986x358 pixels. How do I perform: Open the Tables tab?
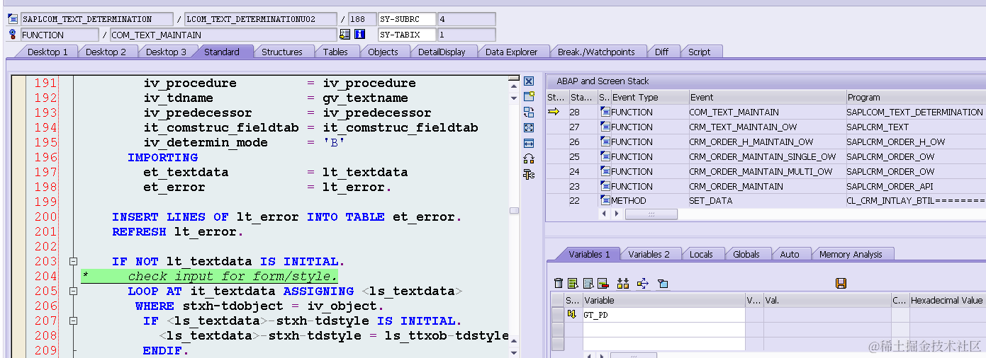335,52
